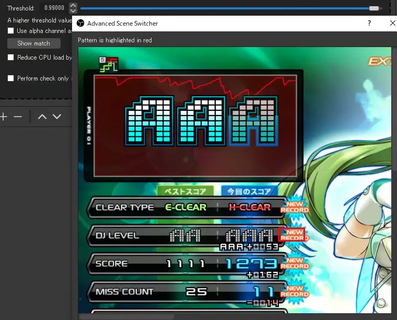The image size is (397, 320).
Task: Click the move down arrow icon
Action: coord(57,117)
